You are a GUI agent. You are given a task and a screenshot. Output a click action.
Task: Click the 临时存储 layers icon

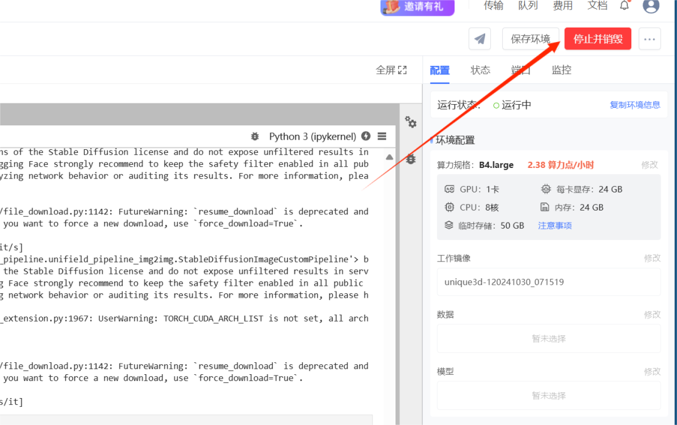tap(449, 226)
